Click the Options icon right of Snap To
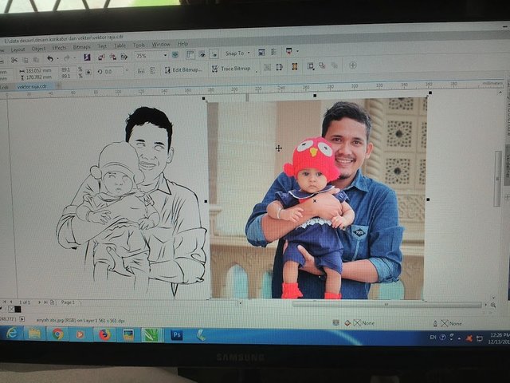The width and height of the screenshot is (510, 383). click(x=261, y=53)
